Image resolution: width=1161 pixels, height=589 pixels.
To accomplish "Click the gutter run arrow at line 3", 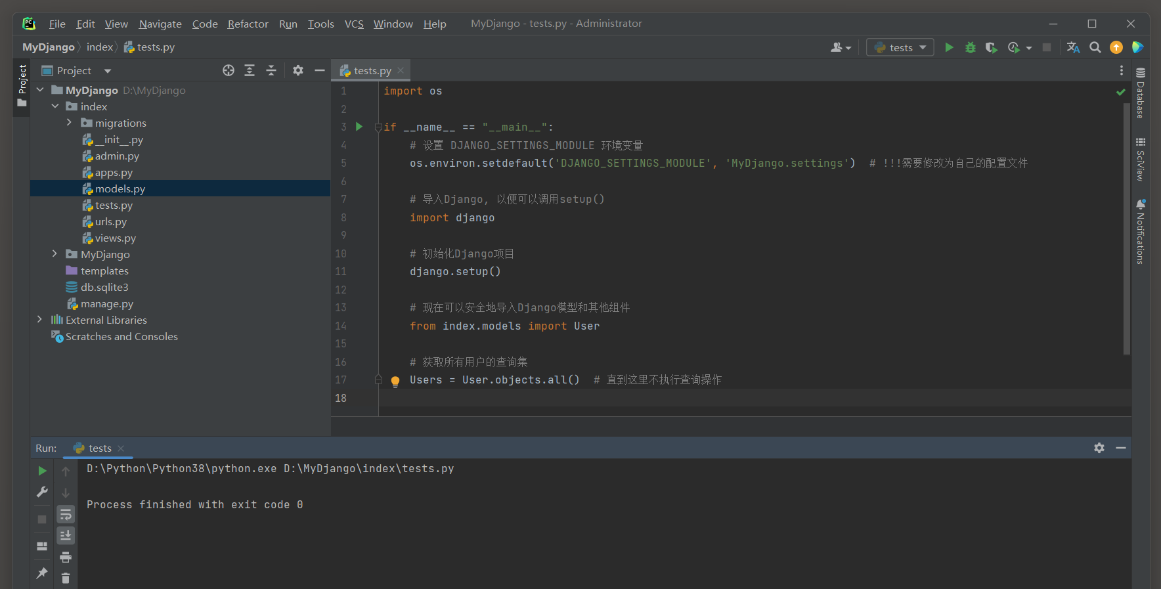I will pos(359,127).
